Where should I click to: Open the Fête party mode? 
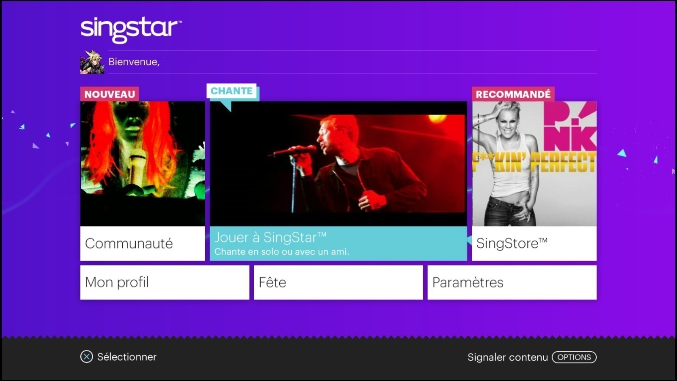coord(338,282)
